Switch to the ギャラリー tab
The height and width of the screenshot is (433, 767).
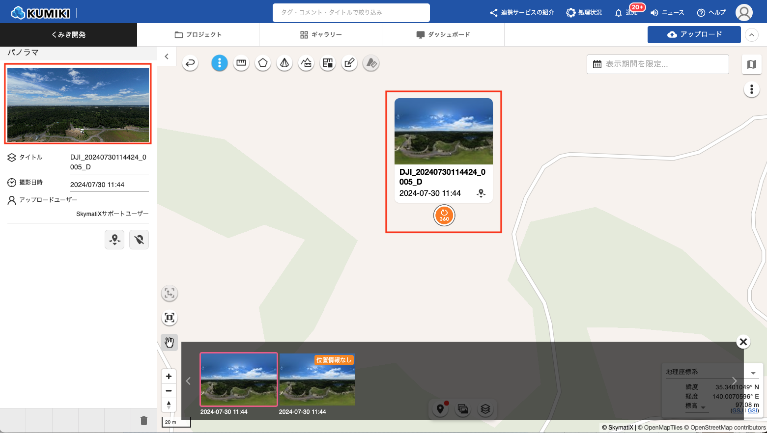[x=321, y=35]
